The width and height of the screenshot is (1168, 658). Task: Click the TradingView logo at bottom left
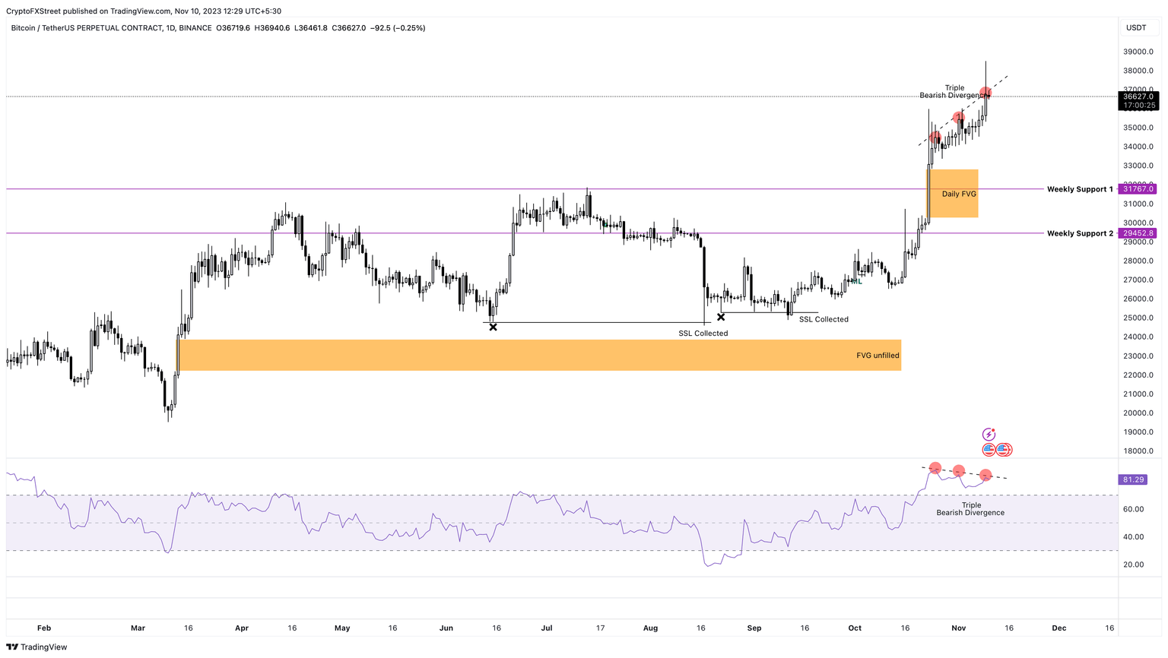point(11,647)
